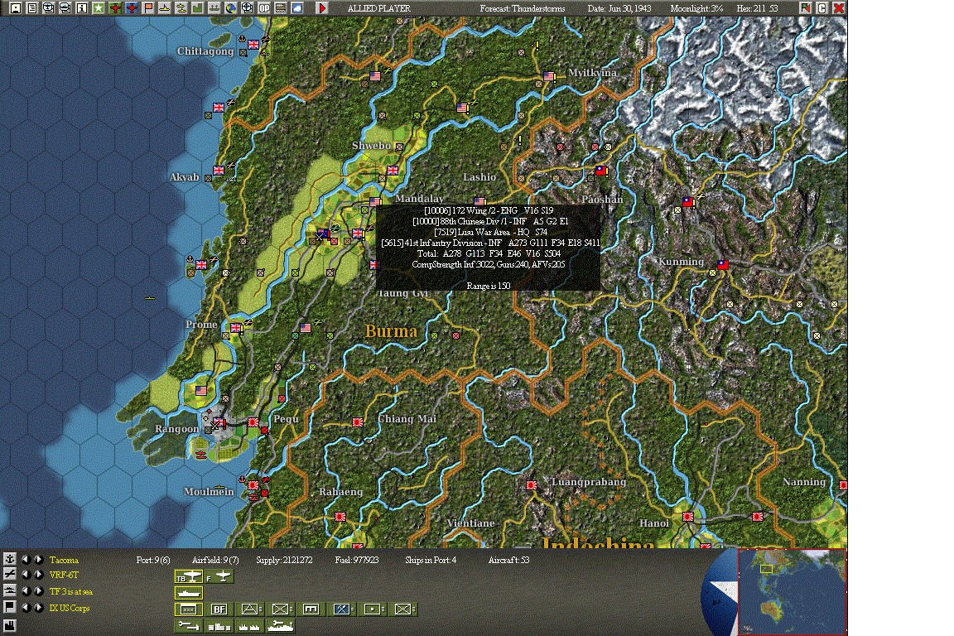
Task: Click the Rangoon base on the map
Action: pyautogui.click(x=219, y=422)
